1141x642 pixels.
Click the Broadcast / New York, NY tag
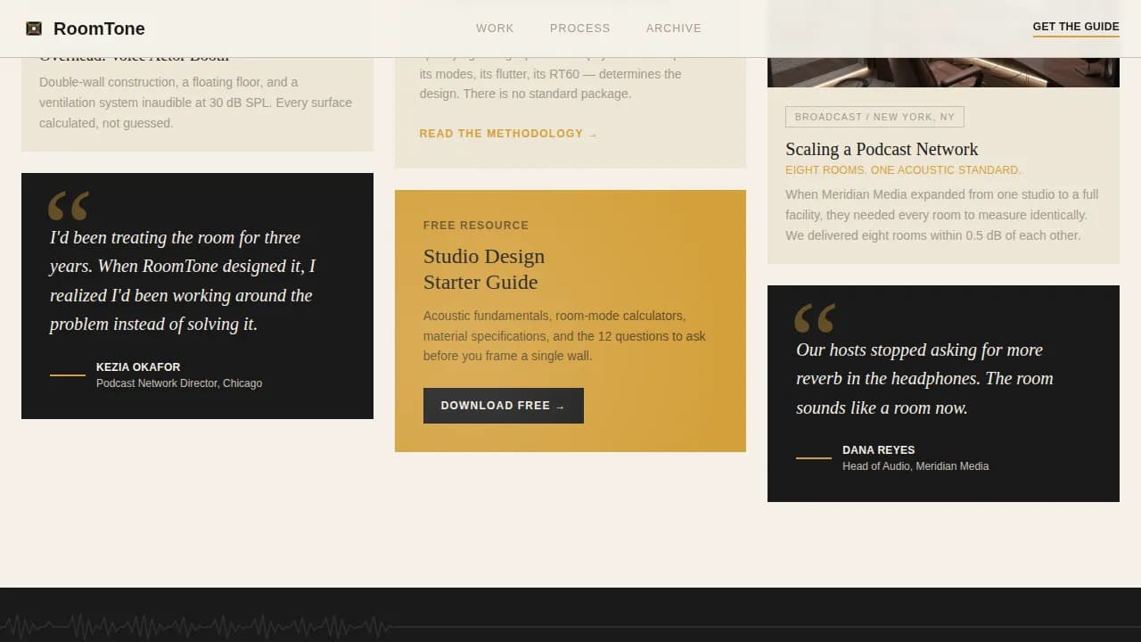point(874,117)
